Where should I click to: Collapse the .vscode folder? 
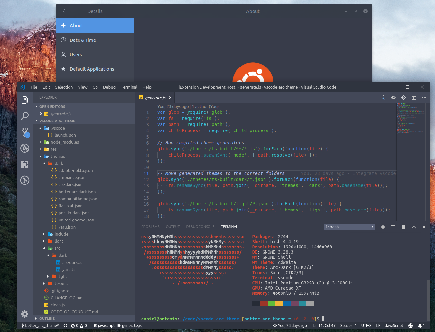[x=84, y=128]
